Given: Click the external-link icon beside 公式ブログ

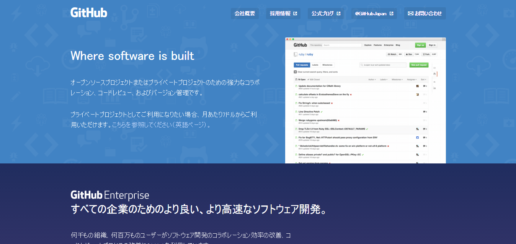Looking at the screenshot, I should 338,13.
